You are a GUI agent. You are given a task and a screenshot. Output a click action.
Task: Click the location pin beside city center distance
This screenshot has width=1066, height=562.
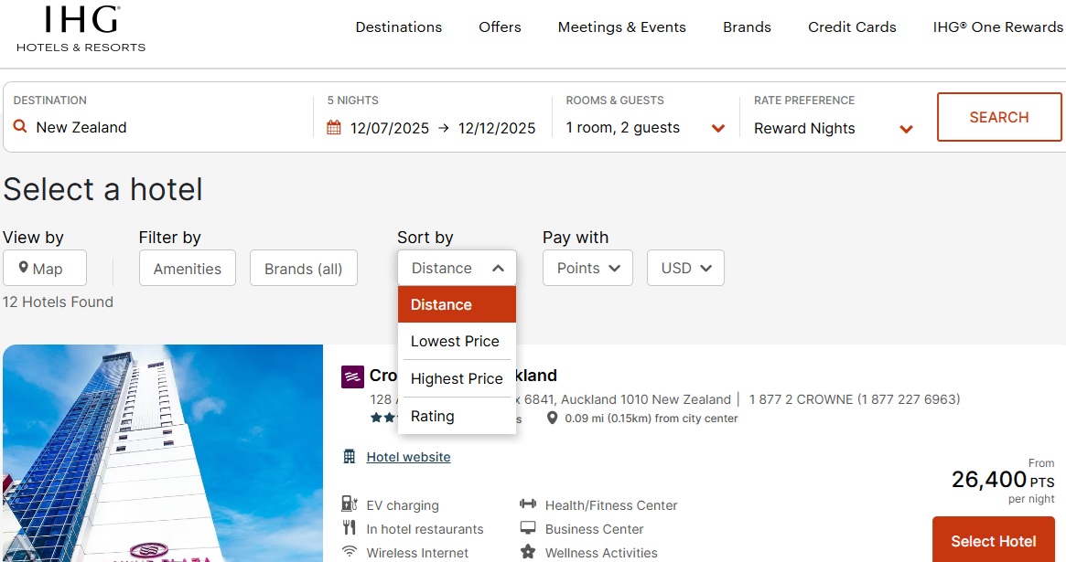(x=552, y=419)
